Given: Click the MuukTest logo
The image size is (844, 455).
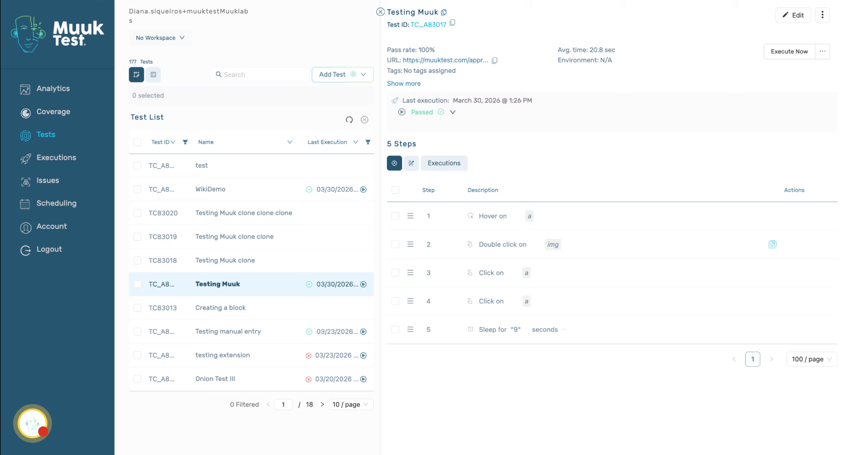Looking at the screenshot, I should pyautogui.click(x=57, y=34).
